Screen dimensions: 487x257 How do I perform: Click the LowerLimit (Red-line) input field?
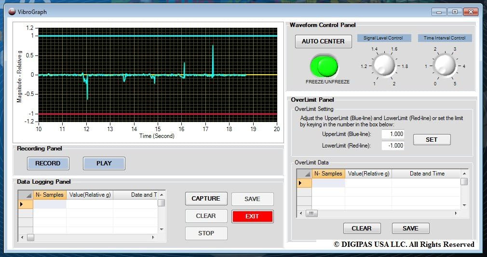[392, 146]
